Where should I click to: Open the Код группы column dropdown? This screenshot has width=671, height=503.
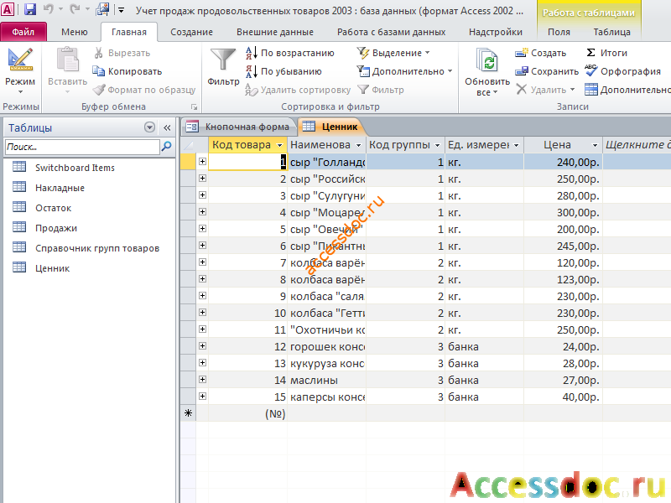tap(437, 145)
